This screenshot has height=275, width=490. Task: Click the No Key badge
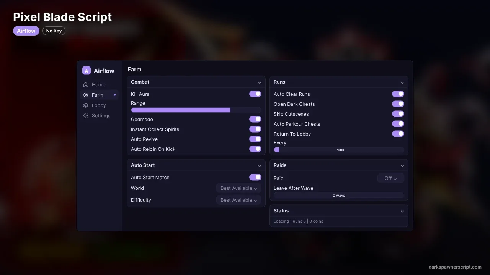point(54,31)
